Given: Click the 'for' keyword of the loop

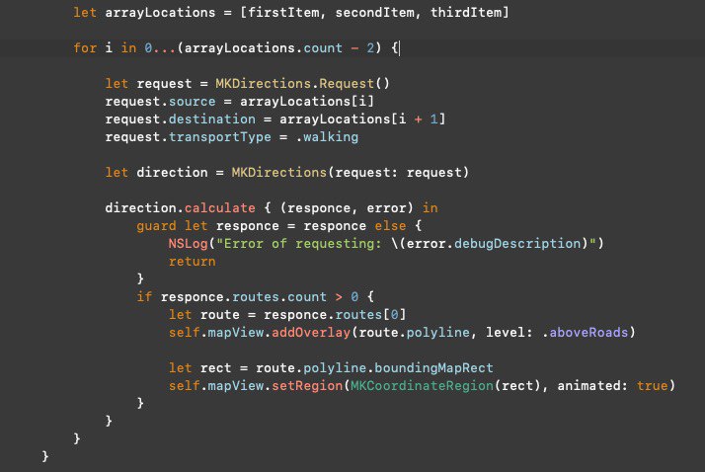Looking at the screenshot, I should pos(85,48).
